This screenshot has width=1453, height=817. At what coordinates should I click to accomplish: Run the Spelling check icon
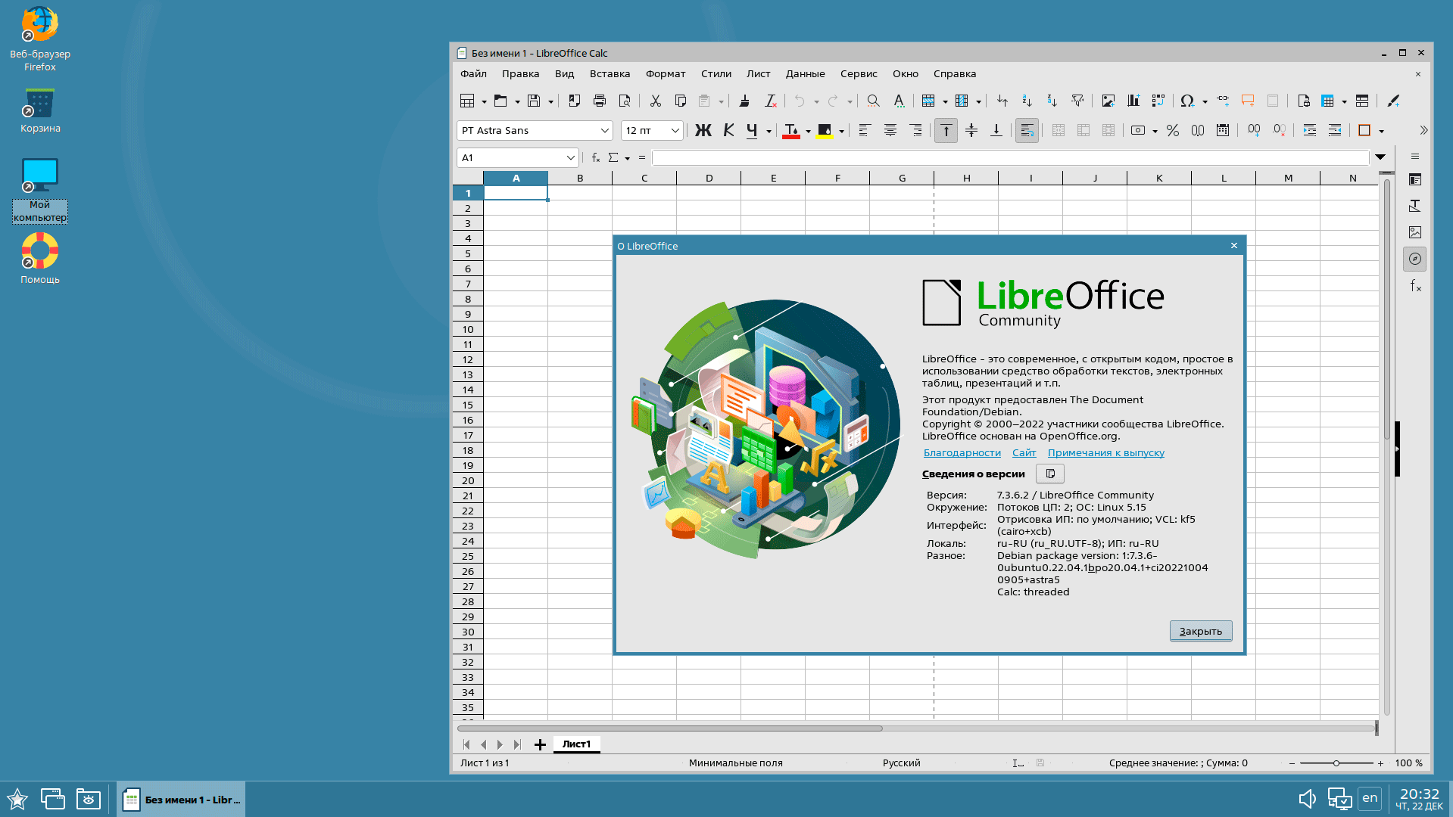coord(899,101)
